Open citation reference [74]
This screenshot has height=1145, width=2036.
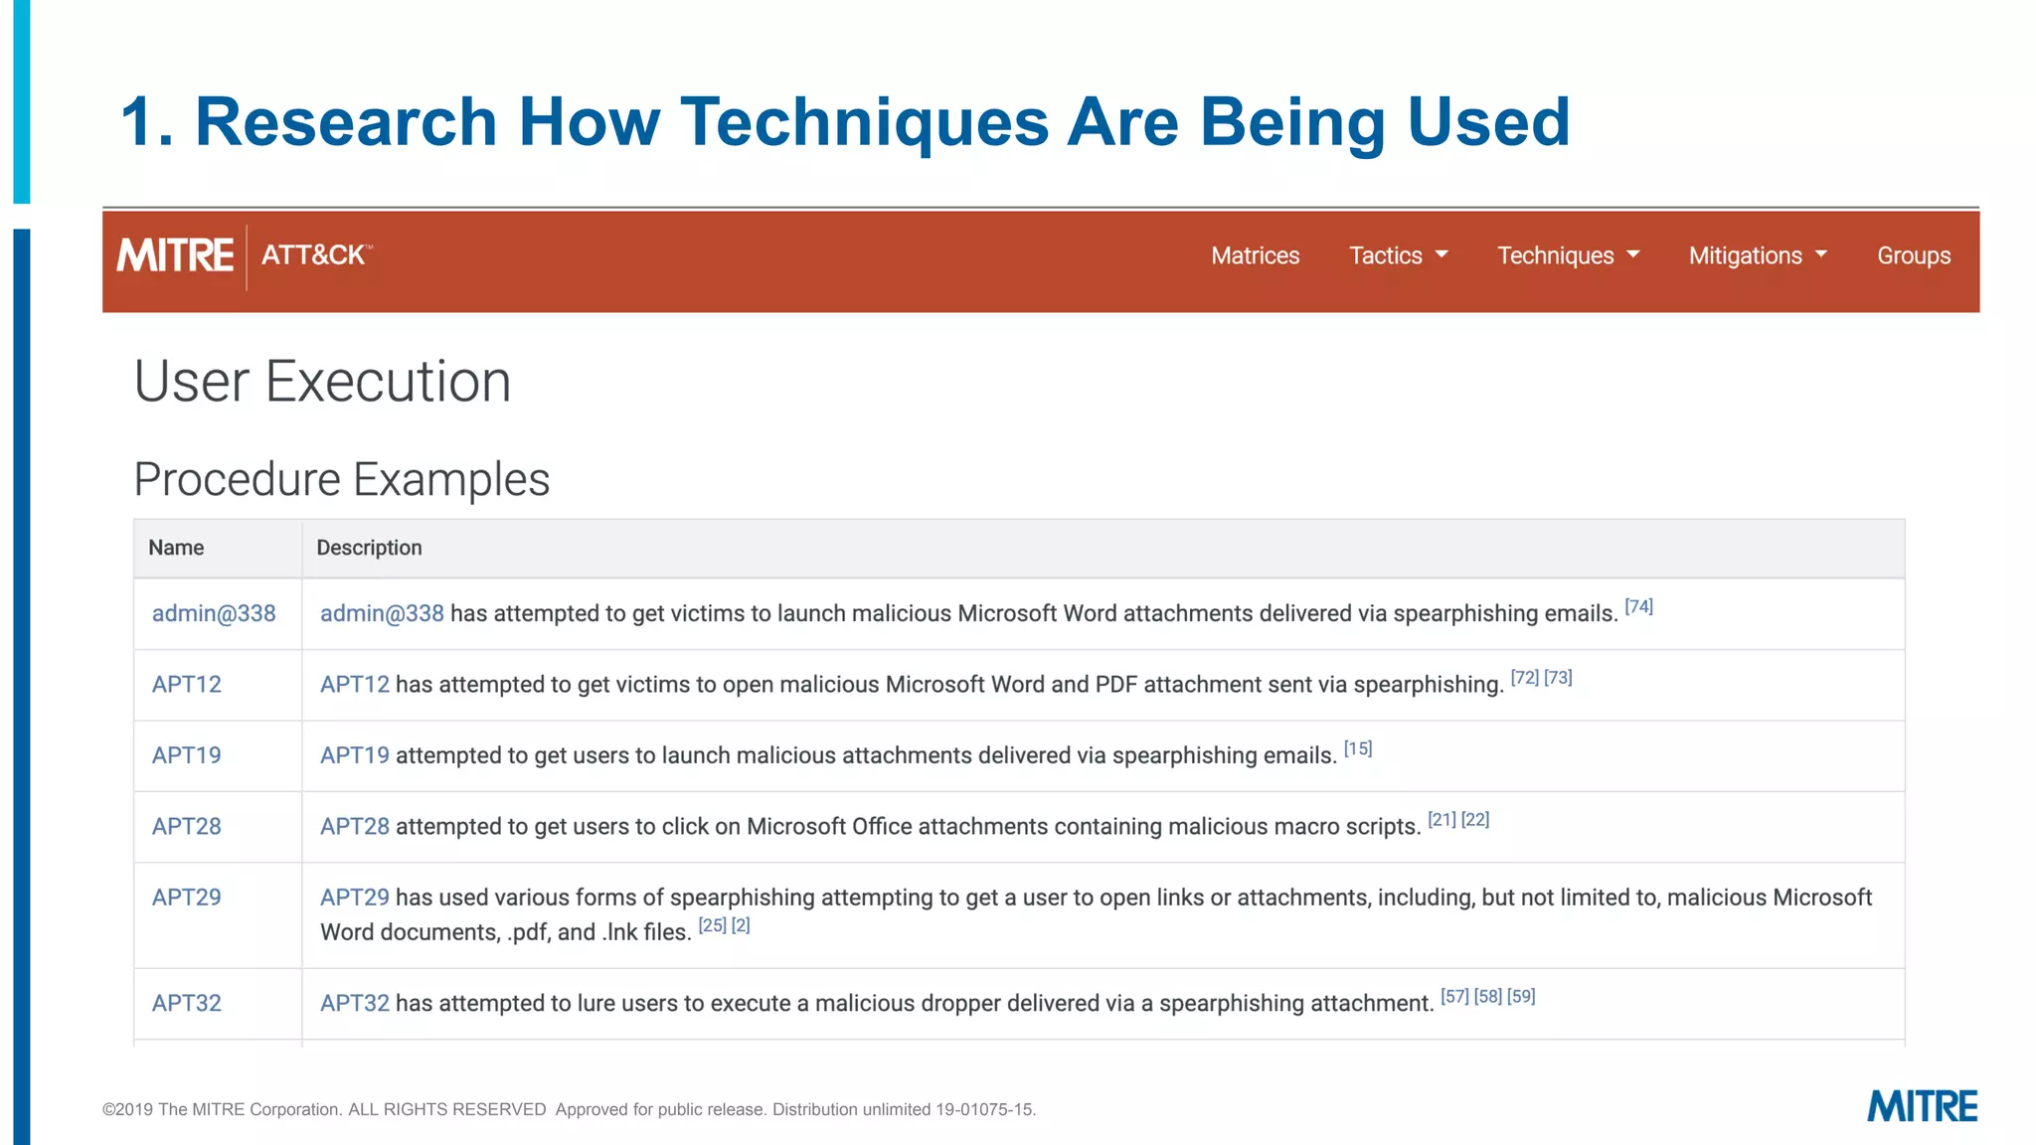click(1638, 606)
